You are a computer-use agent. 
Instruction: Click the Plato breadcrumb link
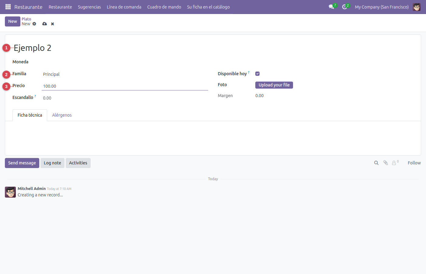(26, 19)
